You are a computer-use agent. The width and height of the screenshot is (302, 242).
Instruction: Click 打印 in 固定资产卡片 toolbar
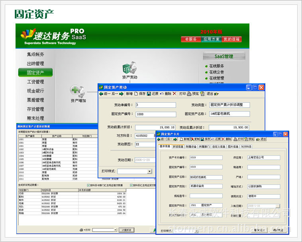(x=238, y=139)
